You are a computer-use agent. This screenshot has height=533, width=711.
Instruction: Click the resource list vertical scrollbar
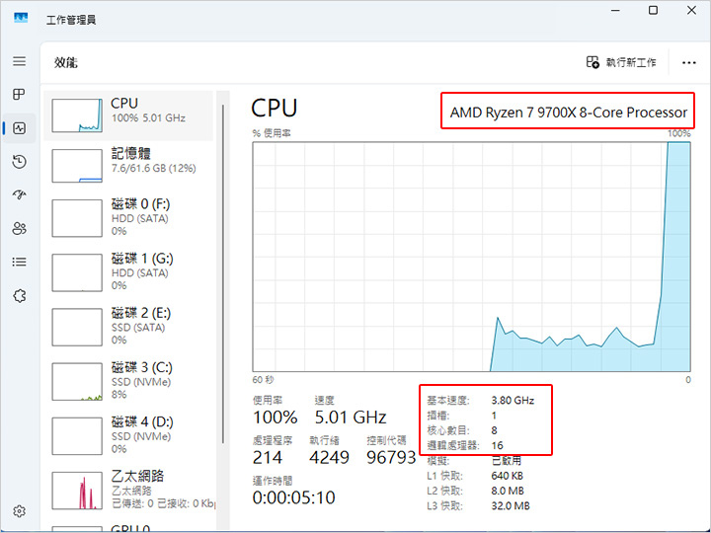223,274
